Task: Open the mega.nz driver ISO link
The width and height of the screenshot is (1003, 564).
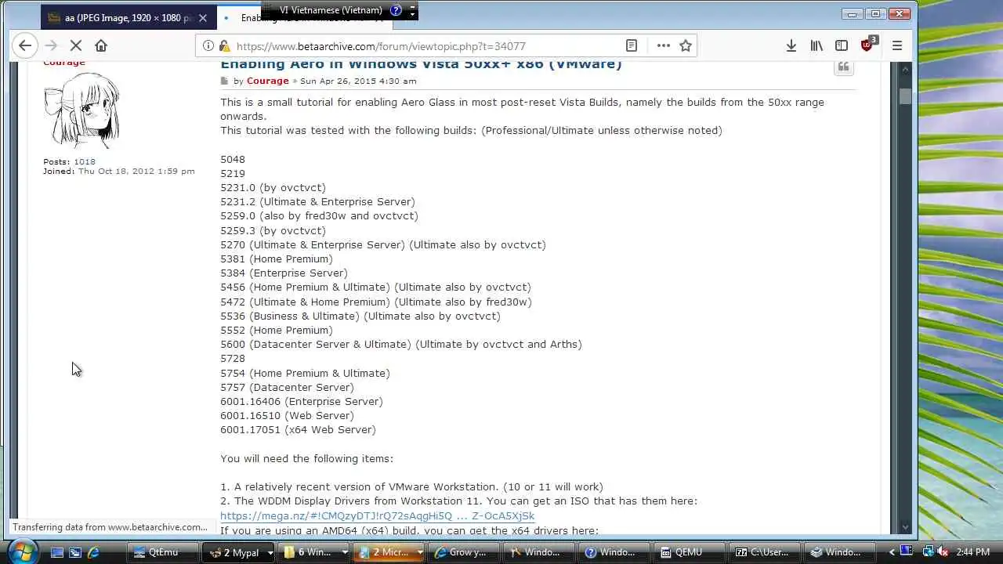Action: click(377, 515)
